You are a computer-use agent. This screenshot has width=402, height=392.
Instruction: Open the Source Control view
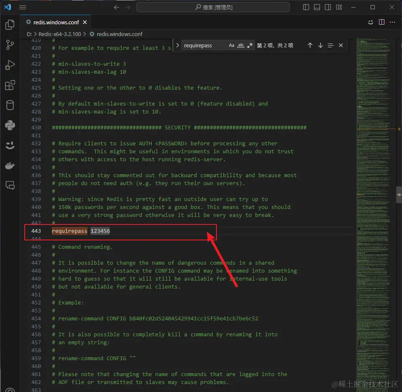(10, 45)
